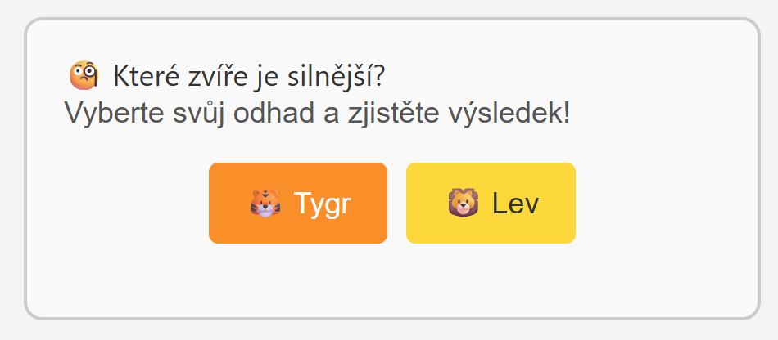Click the monocle face emoji beside the question
Image resolution: width=778 pixels, height=340 pixels.
click(84, 76)
